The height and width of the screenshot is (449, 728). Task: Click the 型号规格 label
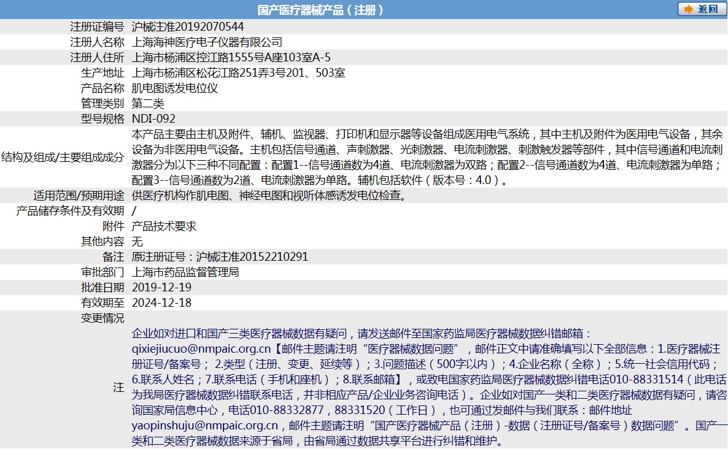tap(103, 119)
